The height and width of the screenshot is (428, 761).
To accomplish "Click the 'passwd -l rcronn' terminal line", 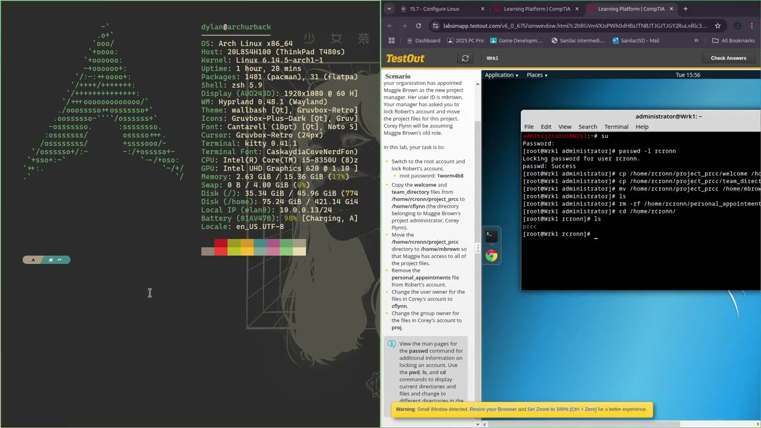I will [599, 151].
